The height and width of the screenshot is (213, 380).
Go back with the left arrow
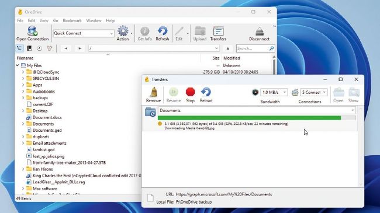pos(65,48)
